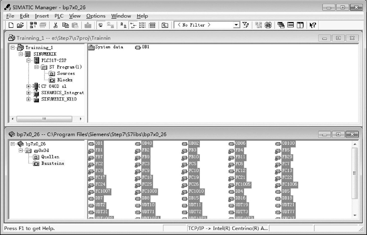Open the Options menu
Viewport: 367px width, 235px height.
tap(96, 16)
